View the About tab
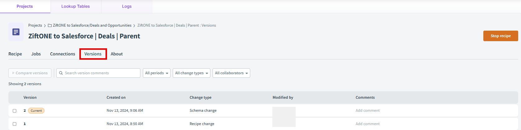Image resolution: width=521 pixels, height=130 pixels. pos(117,54)
